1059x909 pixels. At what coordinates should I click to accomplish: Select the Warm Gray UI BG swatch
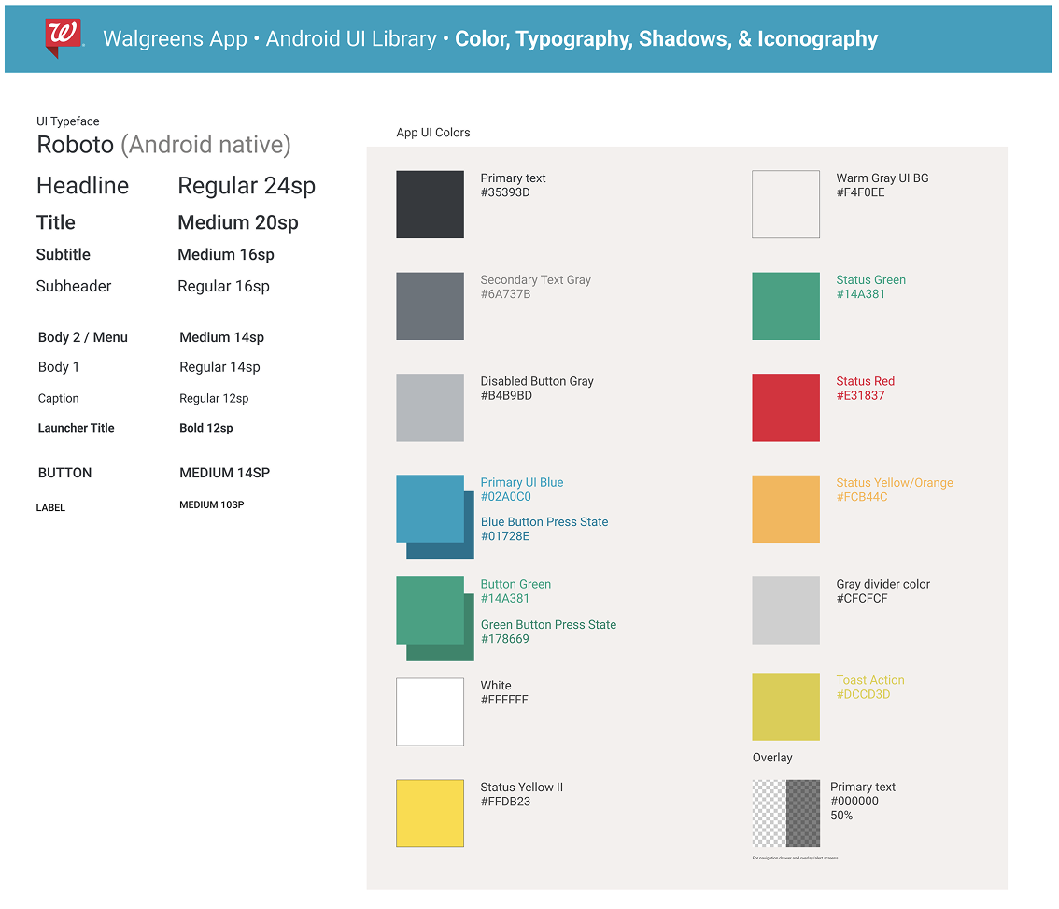point(786,204)
